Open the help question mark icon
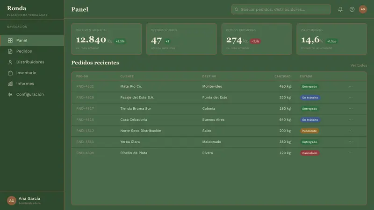374x210 pixels. click(x=352, y=9)
